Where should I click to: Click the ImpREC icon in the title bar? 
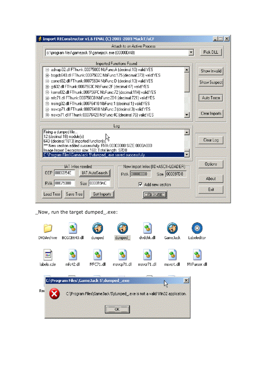tap(39, 39)
